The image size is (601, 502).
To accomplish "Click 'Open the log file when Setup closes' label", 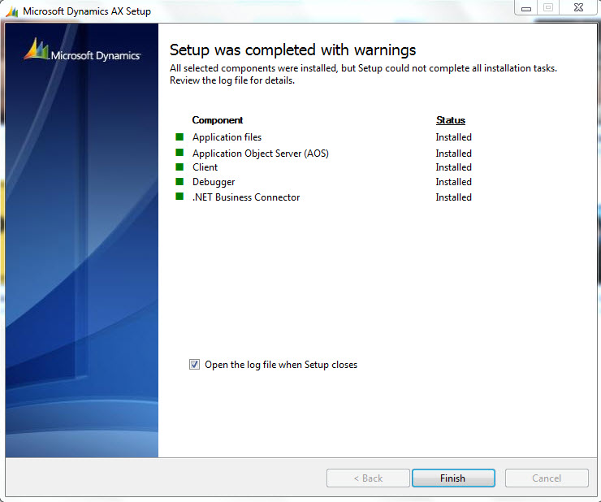I will pos(281,365).
